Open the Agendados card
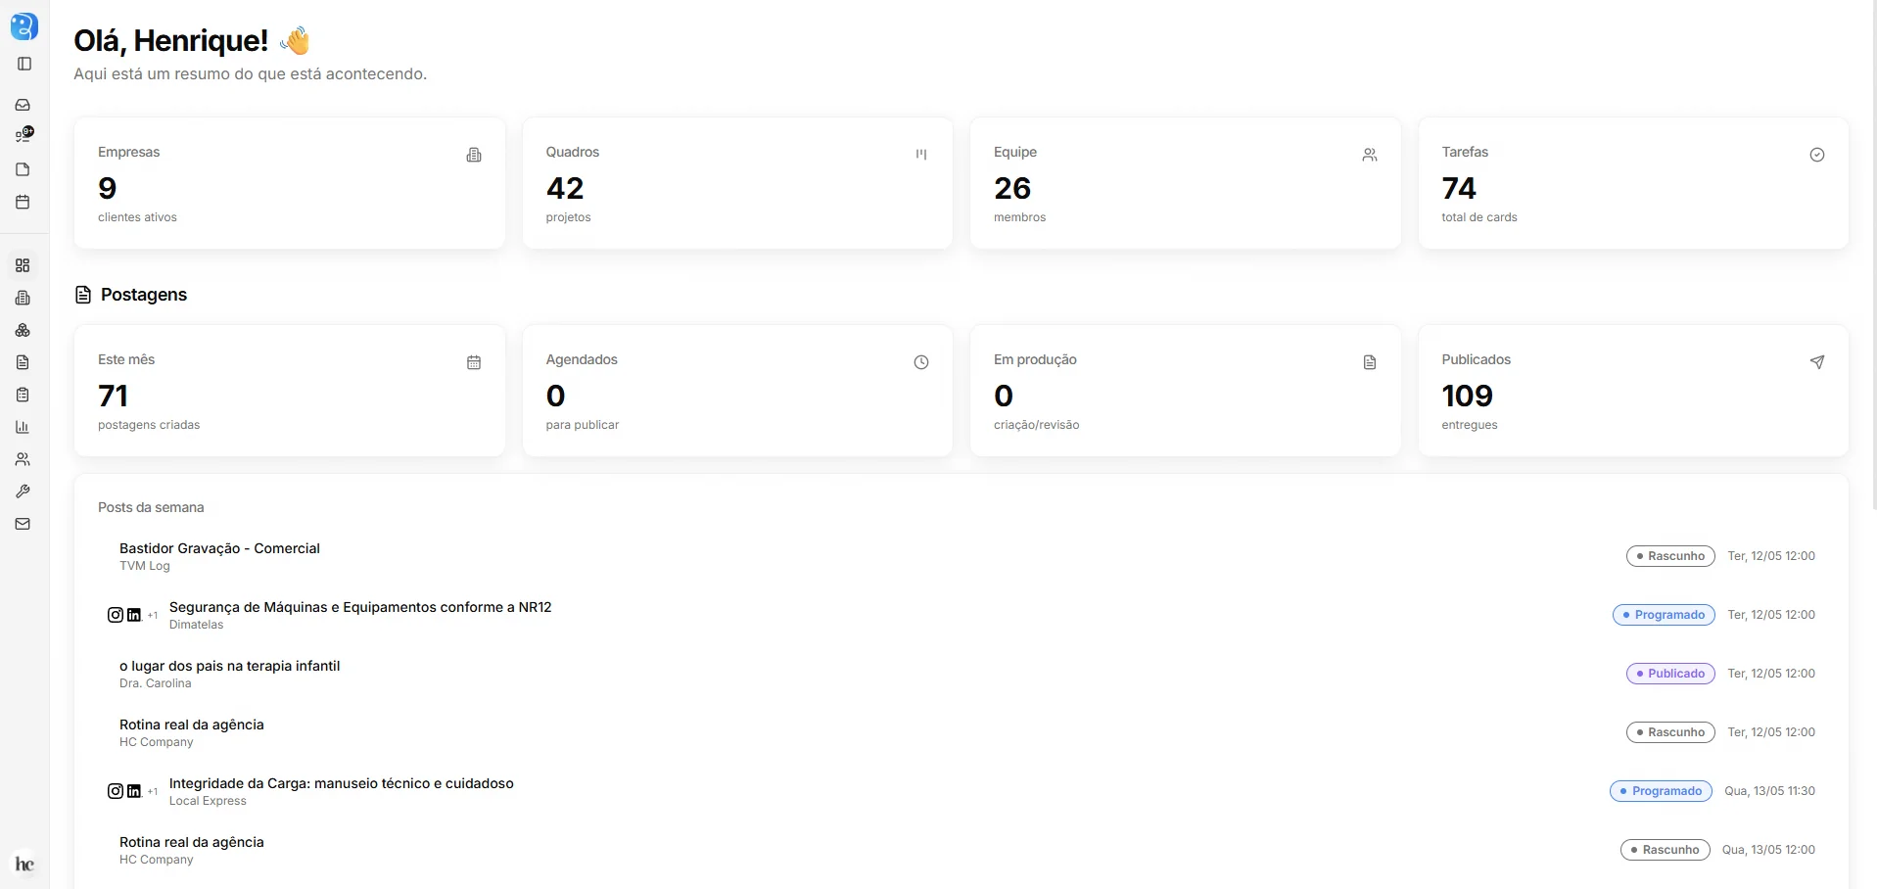1877x889 pixels. pyautogui.click(x=737, y=391)
